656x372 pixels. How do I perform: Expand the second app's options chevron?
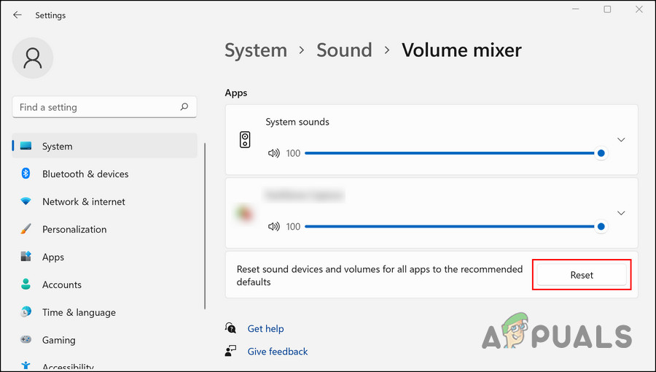point(621,213)
